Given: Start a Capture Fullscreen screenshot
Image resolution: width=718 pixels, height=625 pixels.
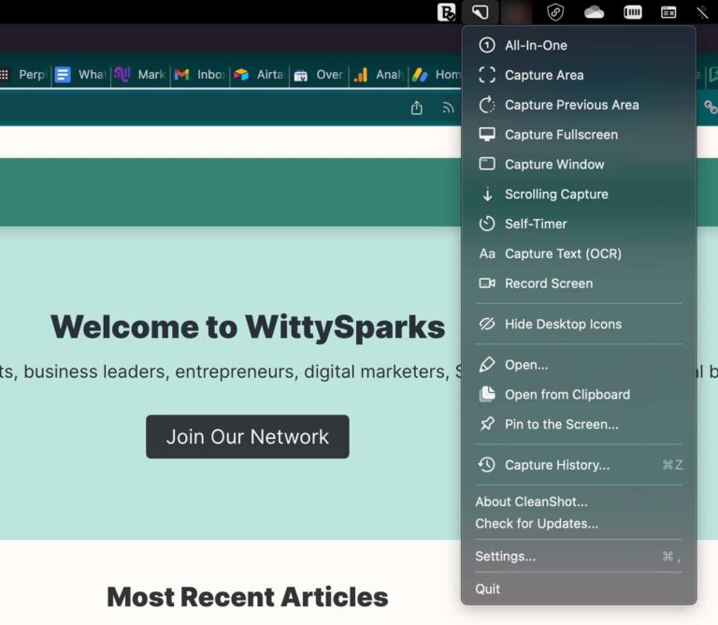Looking at the screenshot, I should coord(579,135).
